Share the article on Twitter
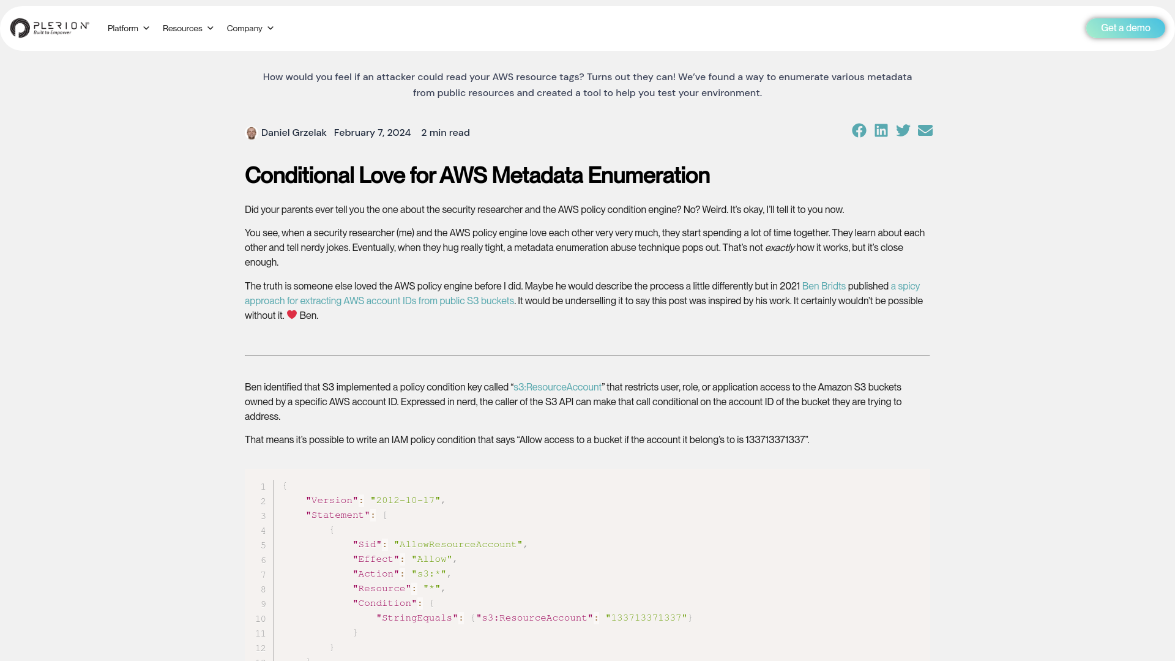1175x661 pixels. [903, 130]
